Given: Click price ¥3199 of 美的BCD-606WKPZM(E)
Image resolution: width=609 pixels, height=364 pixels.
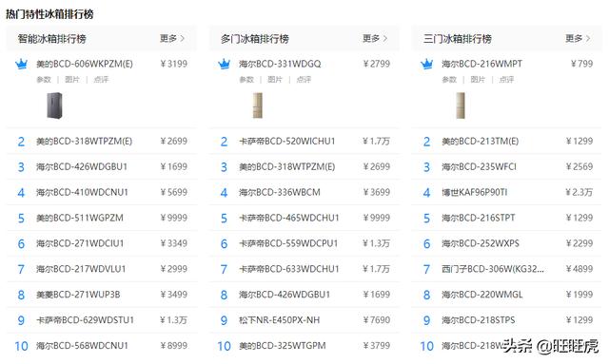Looking at the screenshot, I should click(174, 64).
